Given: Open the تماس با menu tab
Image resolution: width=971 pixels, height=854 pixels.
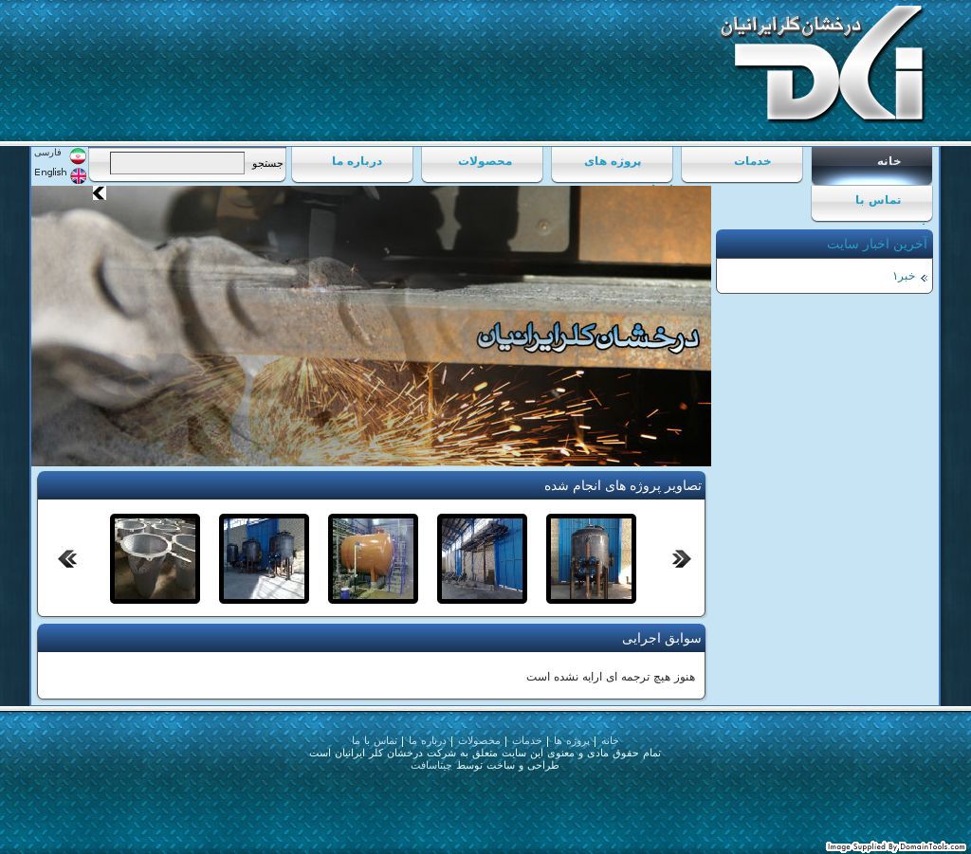Looking at the screenshot, I should [871, 203].
